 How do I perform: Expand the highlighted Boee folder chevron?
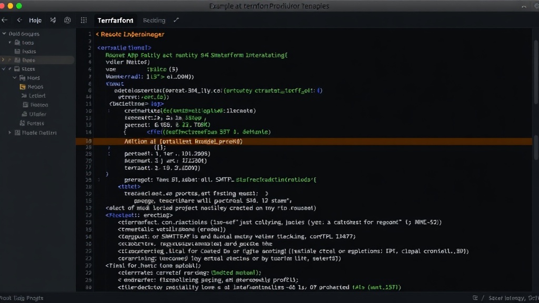(x=4, y=60)
